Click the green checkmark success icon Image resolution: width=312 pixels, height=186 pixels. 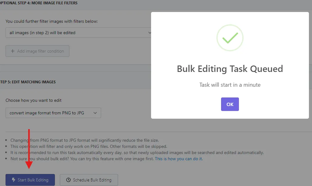click(230, 38)
